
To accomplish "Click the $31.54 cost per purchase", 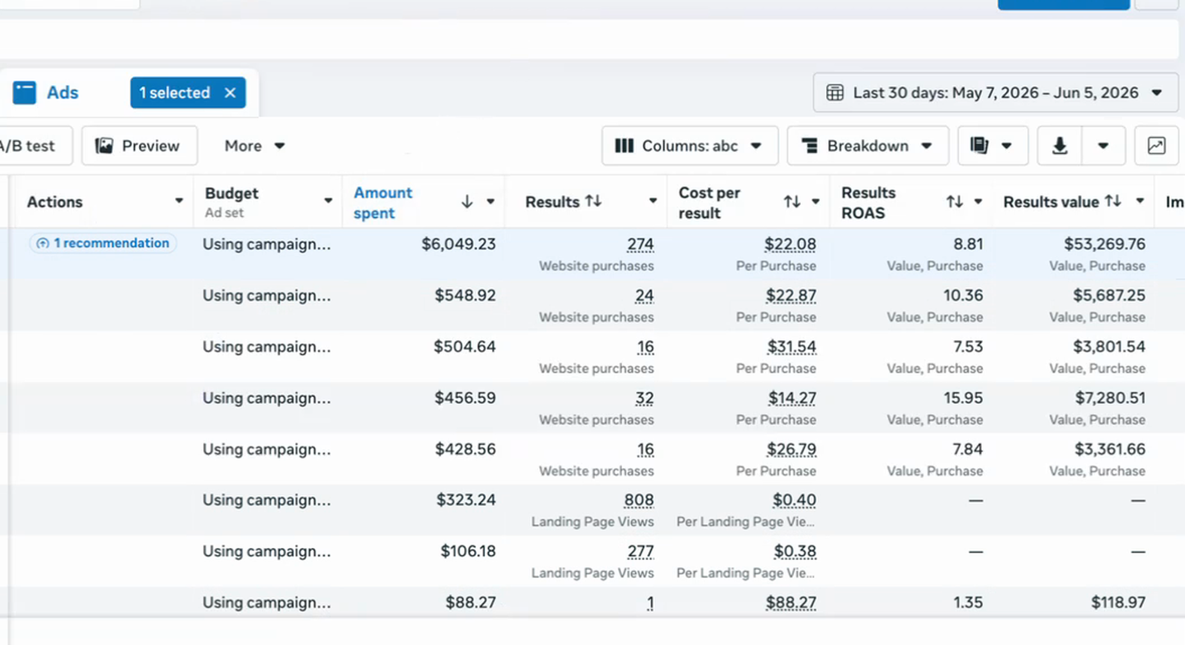I will tap(791, 347).
